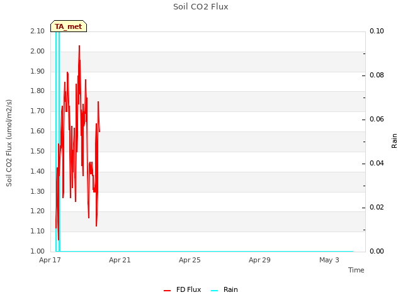Click the Rain right-axis title
403x302 pixels.
tap(394, 141)
